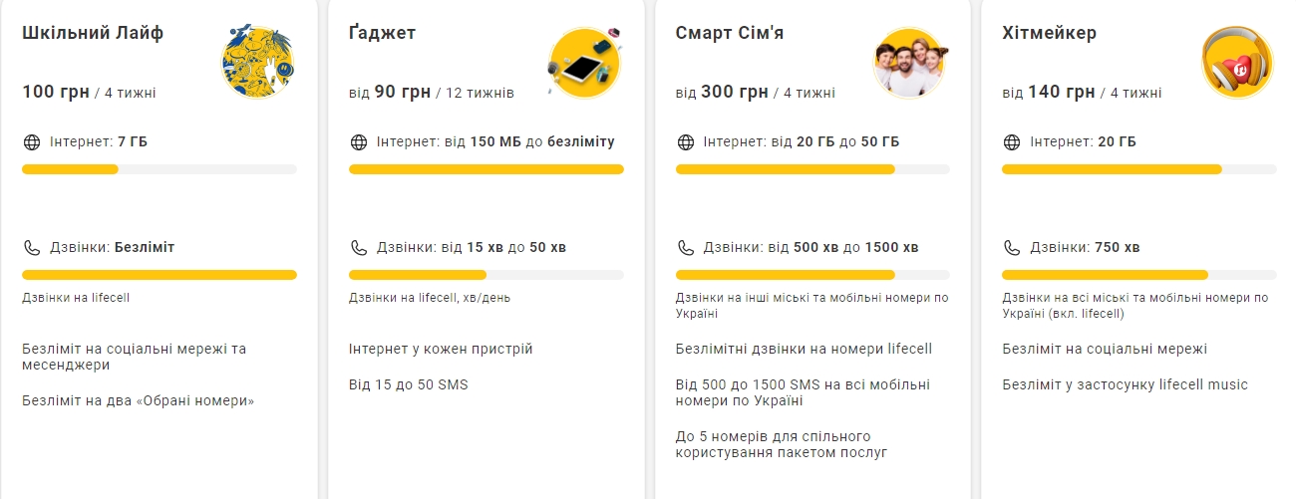The image size is (1296, 499).
Task: Click phone icon in Ґаджет card
Action: [358, 248]
